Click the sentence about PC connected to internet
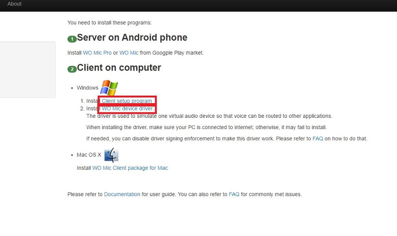The image size is (397, 236). [206, 127]
